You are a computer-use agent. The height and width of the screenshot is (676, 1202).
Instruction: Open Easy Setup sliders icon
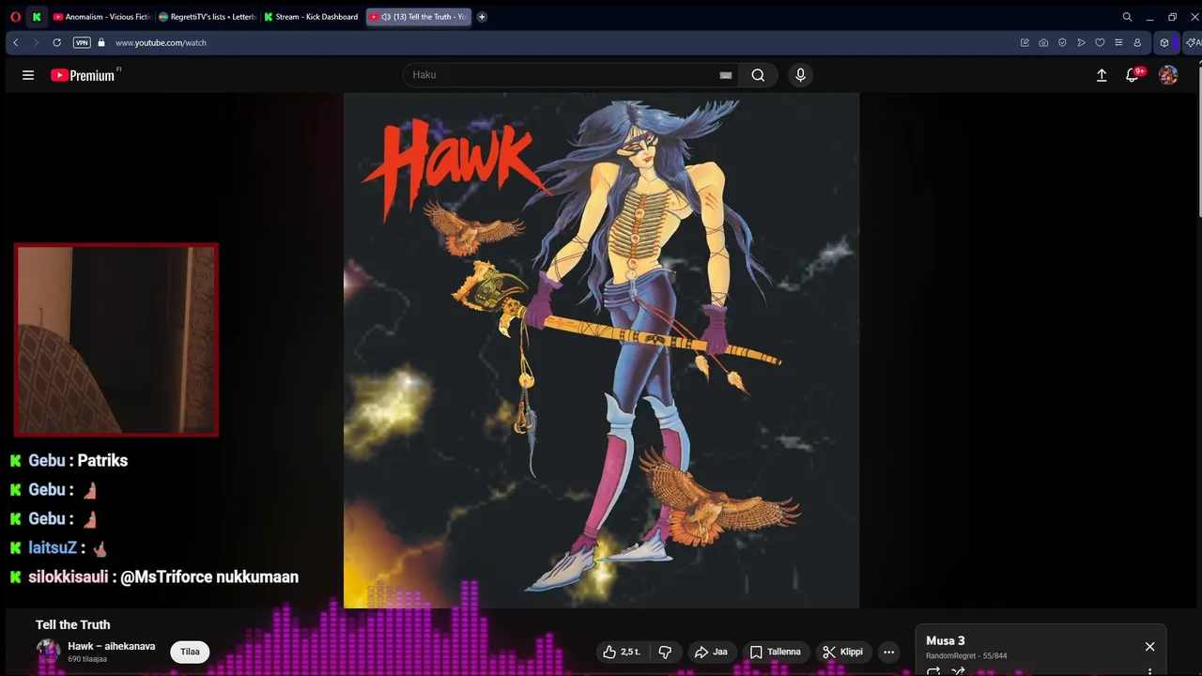[x=1118, y=42]
